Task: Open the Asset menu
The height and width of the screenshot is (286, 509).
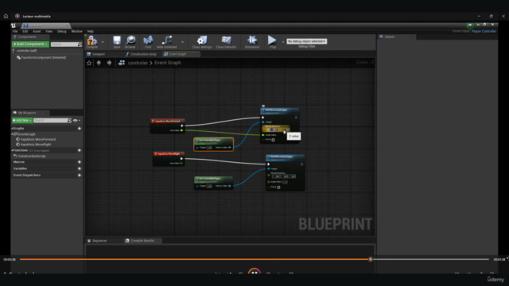Action: 37,32
